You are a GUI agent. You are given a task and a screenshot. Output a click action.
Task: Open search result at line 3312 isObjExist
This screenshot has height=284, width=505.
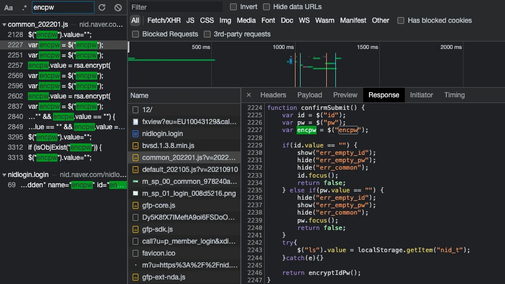click(x=64, y=147)
